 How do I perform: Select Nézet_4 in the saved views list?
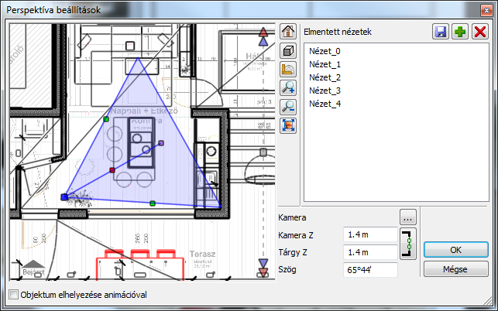(x=324, y=104)
